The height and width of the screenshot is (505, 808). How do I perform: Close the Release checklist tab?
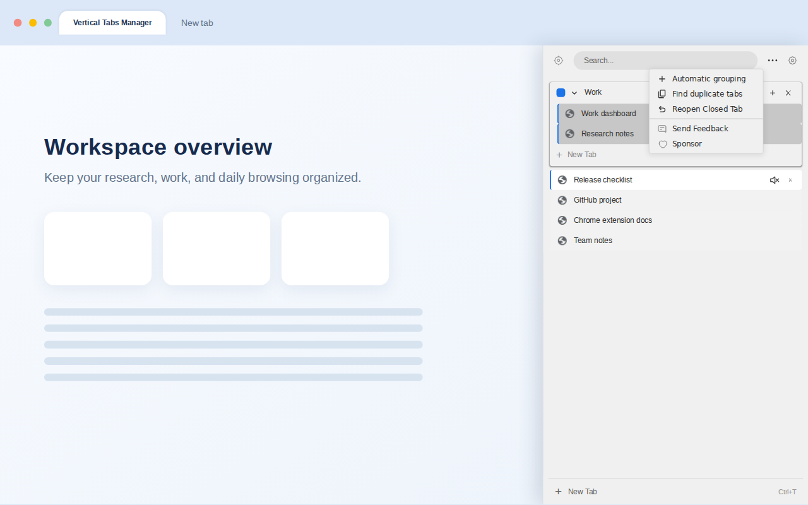(790, 180)
